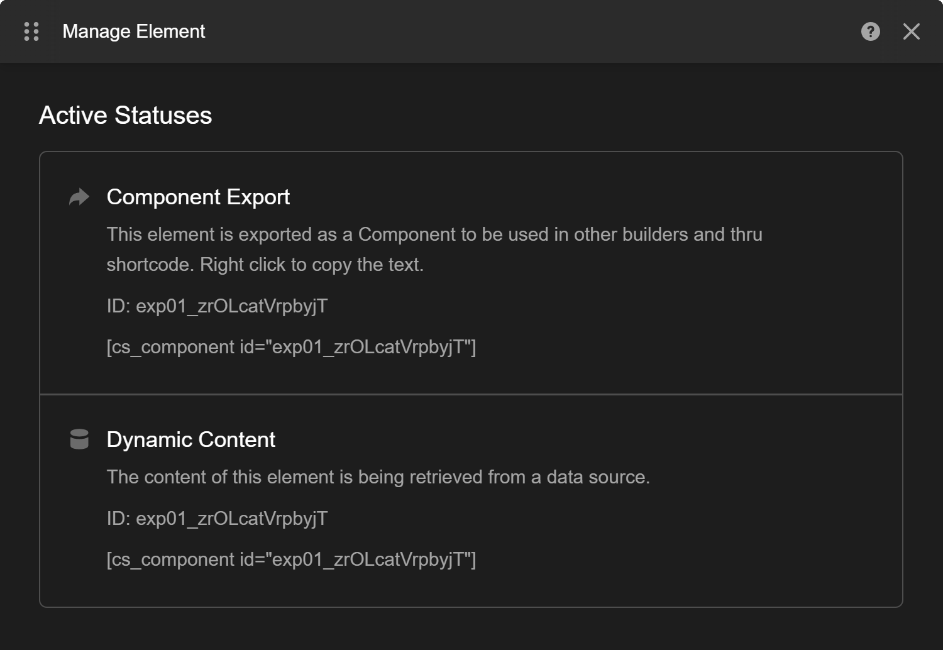Image resolution: width=943 pixels, height=650 pixels.
Task: Click the Component Export description text
Action: (x=434, y=249)
